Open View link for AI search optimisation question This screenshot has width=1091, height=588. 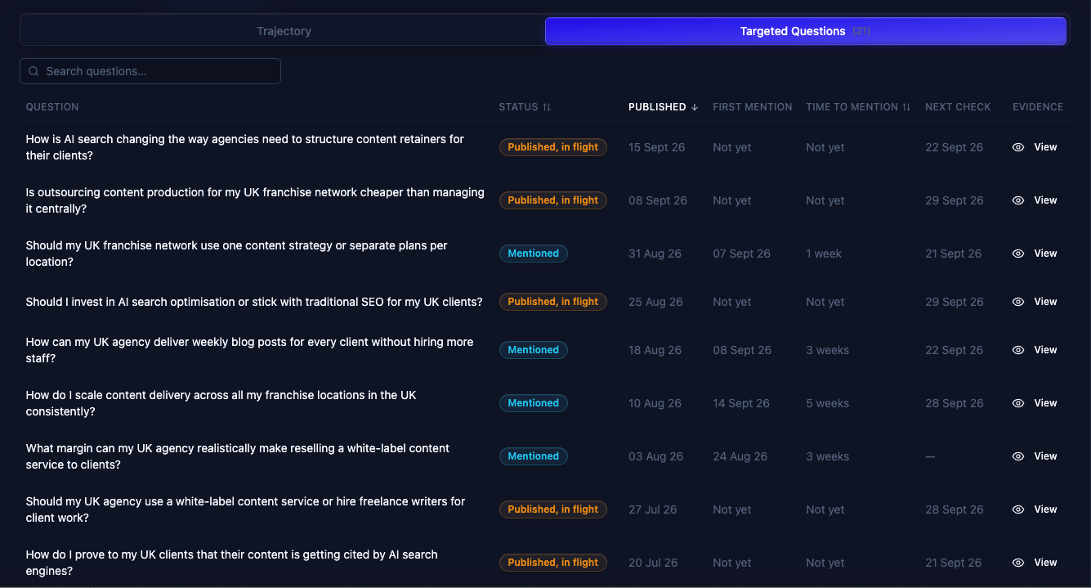point(1045,302)
